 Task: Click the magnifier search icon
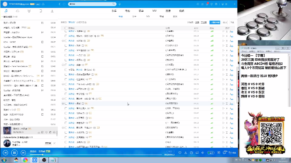(x=113, y=4)
